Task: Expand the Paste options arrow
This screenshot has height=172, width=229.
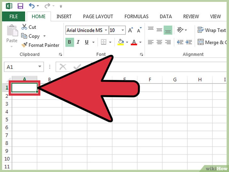Action: (12, 47)
